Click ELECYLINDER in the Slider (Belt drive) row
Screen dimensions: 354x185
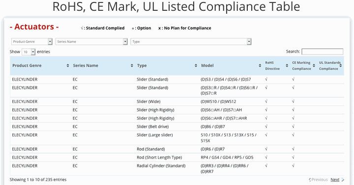point(25,127)
